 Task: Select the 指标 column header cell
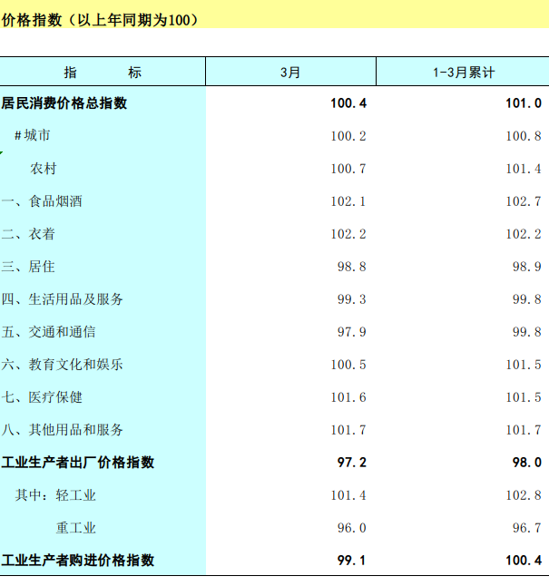tap(103, 72)
